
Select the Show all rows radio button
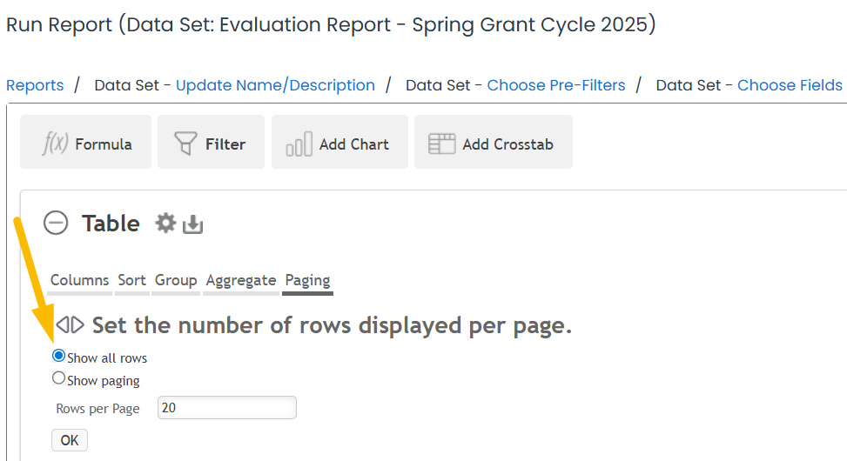[58, 356]
